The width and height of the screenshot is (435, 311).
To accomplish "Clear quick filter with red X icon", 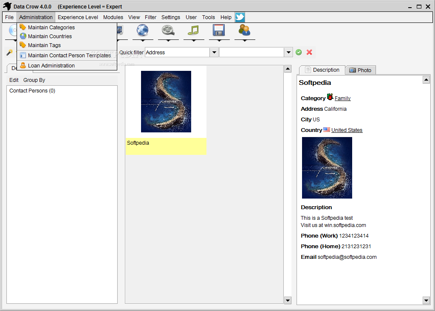I will 309,52.
